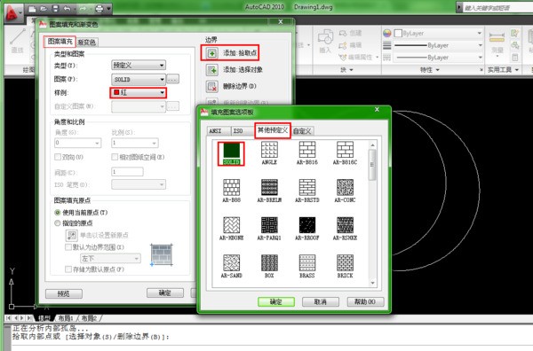Click the Add Select Objects icon
The width and height of the screenshot is (533, 351).
(212, 70)
